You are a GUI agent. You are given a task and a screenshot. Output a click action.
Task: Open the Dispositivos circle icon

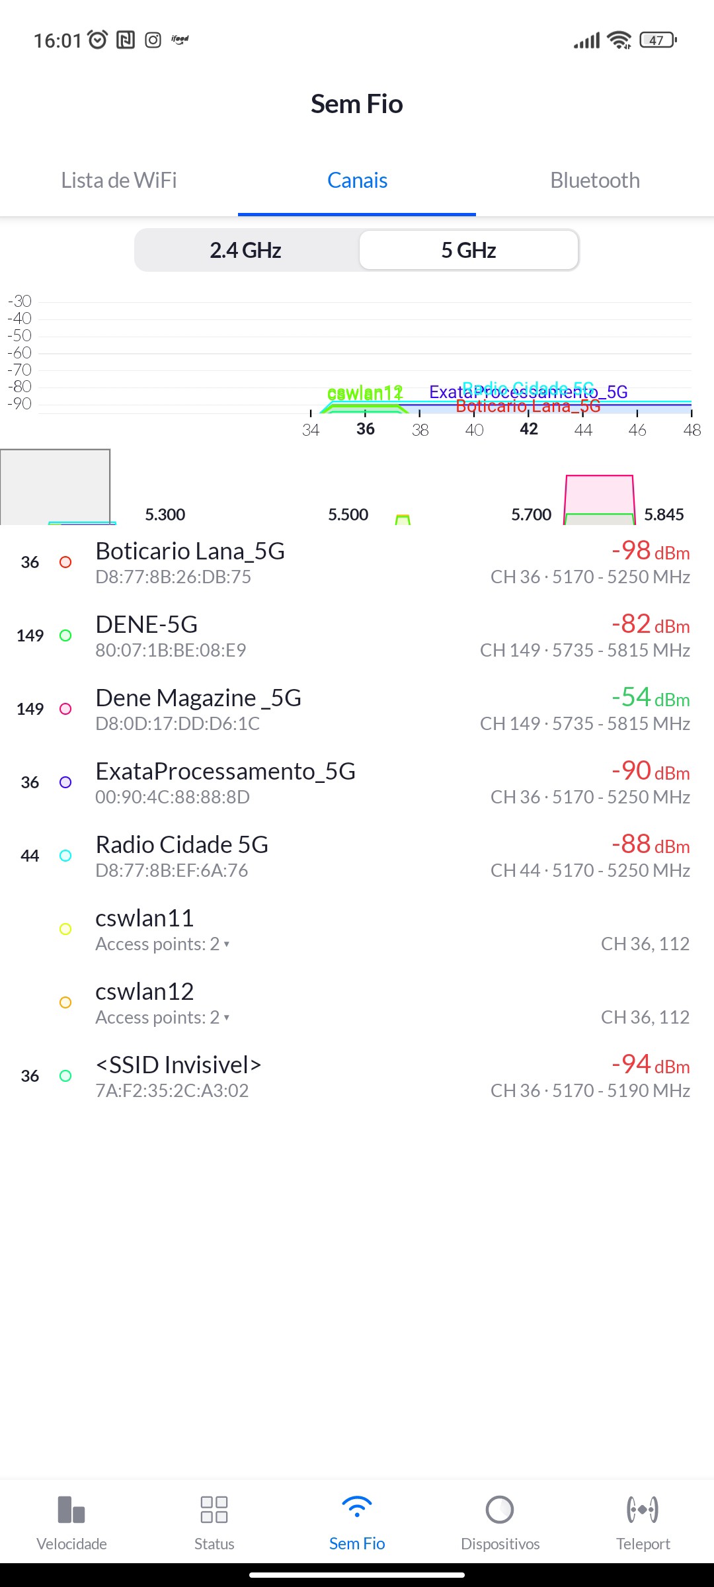[x=500, y=1510]
